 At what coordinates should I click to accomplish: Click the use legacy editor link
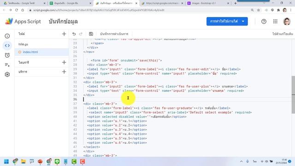pos(283,34)
